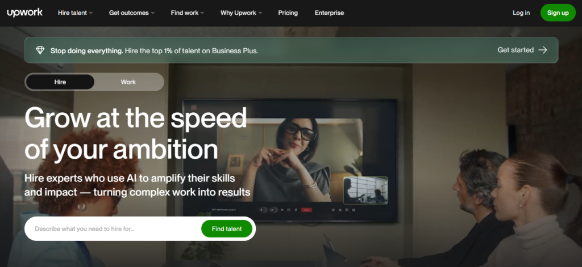Click the 'Hire experts who use AI' subheading
Screen dimensions: 582x267
(x=138, y=185)
